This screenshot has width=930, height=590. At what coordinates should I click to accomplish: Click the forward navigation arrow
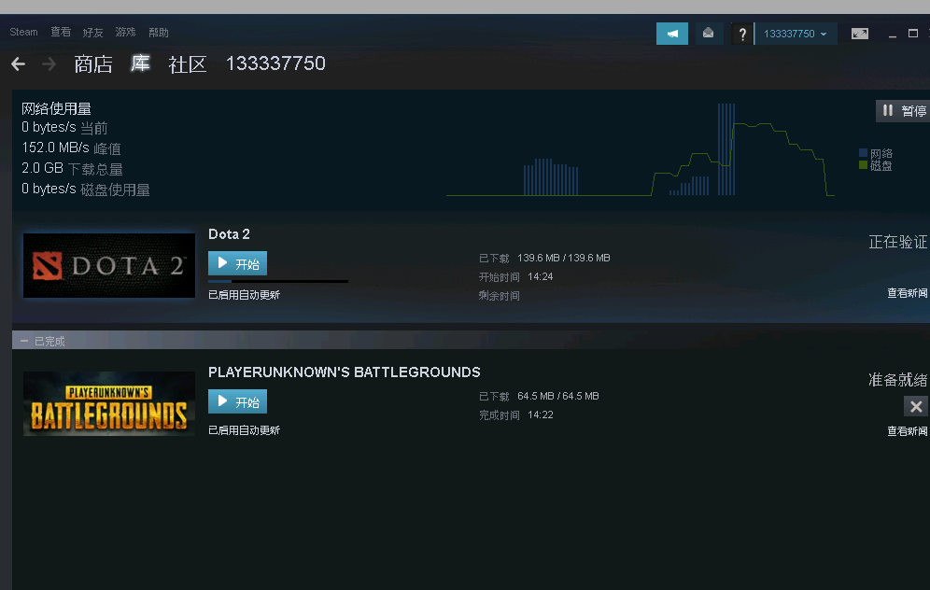pyautogui.click(x=49, y=64)
